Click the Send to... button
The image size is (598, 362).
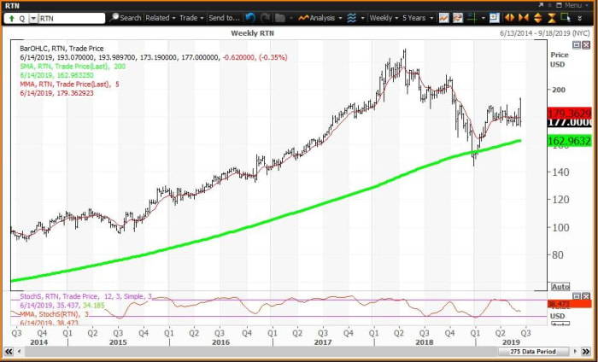[224, 18]
